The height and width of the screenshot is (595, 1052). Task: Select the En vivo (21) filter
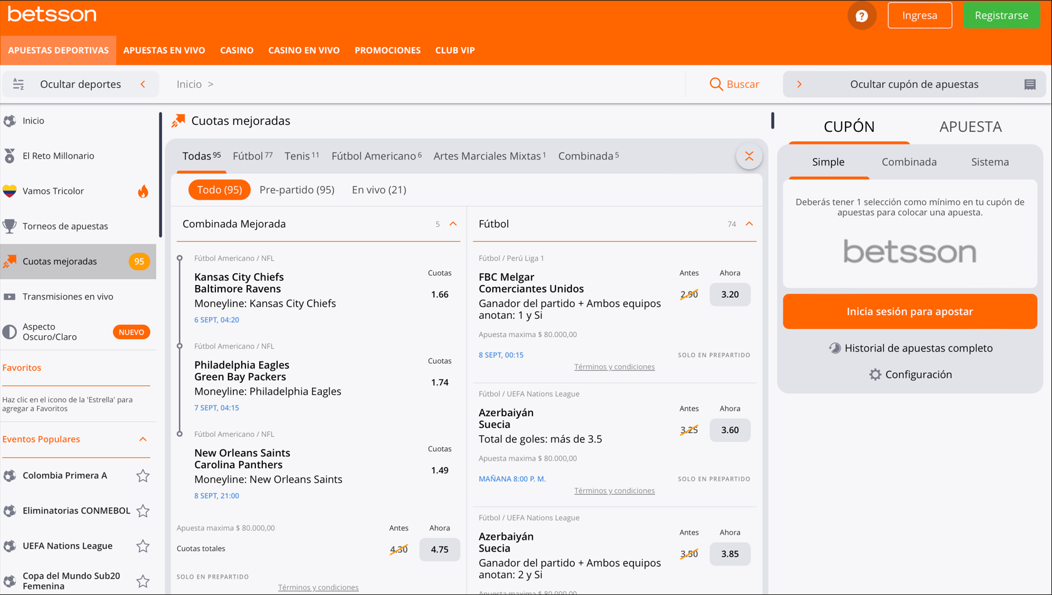point(379,190)
